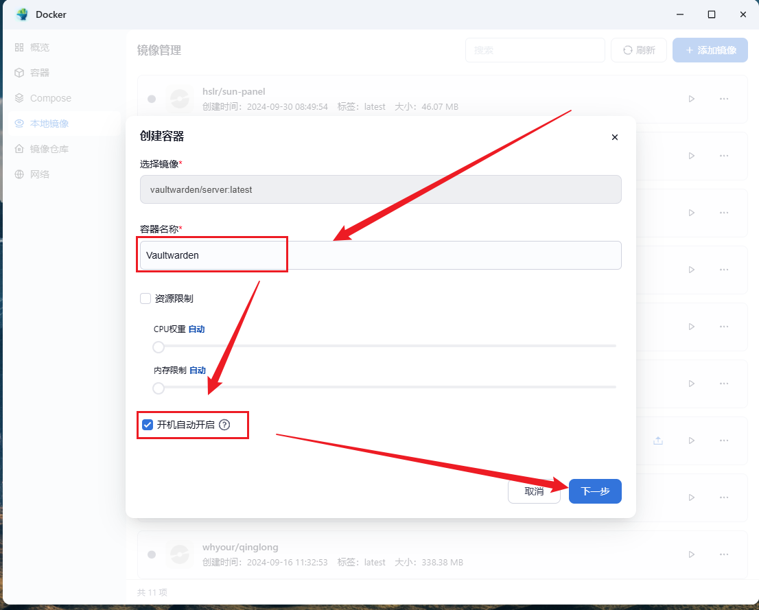Uncheck the 开机自动开启 checkbox
Viewport: 759px width, 610px height.
(x=148, y=425)
